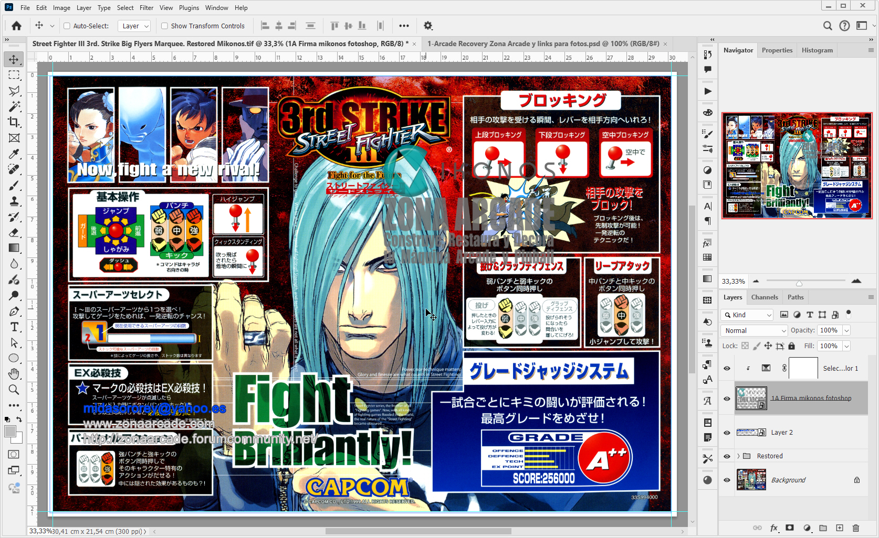Enable Show Transform Controls checkbox

(164, 26)
